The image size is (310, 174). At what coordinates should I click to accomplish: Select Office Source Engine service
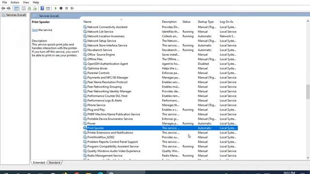tap(160, 55)
